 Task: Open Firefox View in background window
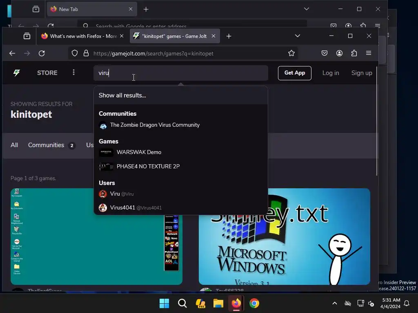click(x=36, y=9)
